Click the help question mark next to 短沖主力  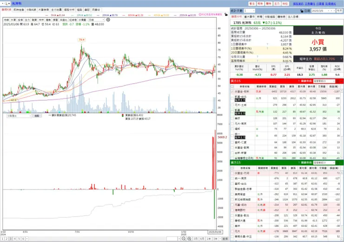click(341, 59)
